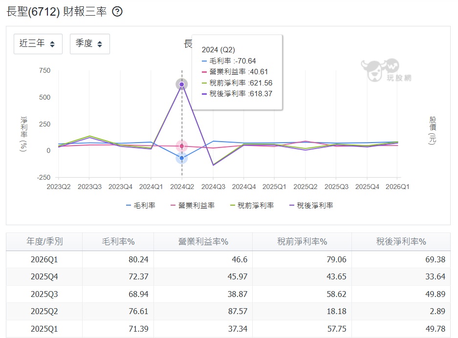Open the help question mark icon beside 財報三率

(117, 12)
